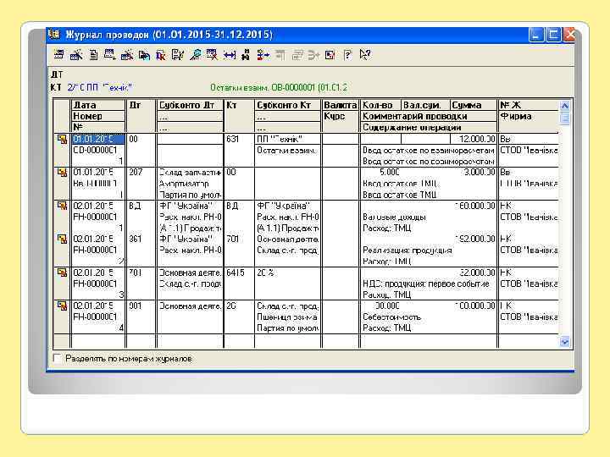The height and width of the screenshot is (457, 610).
Task: Click the Валовые доходы comment cell
Action: (429, 217)
